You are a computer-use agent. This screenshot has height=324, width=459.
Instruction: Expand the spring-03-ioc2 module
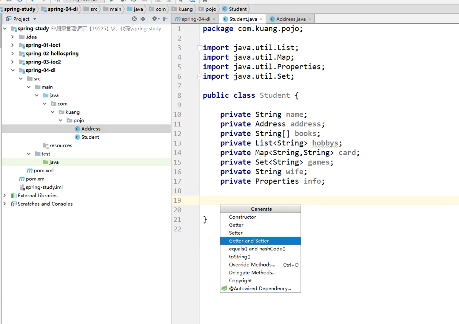(x=13, y=62)
